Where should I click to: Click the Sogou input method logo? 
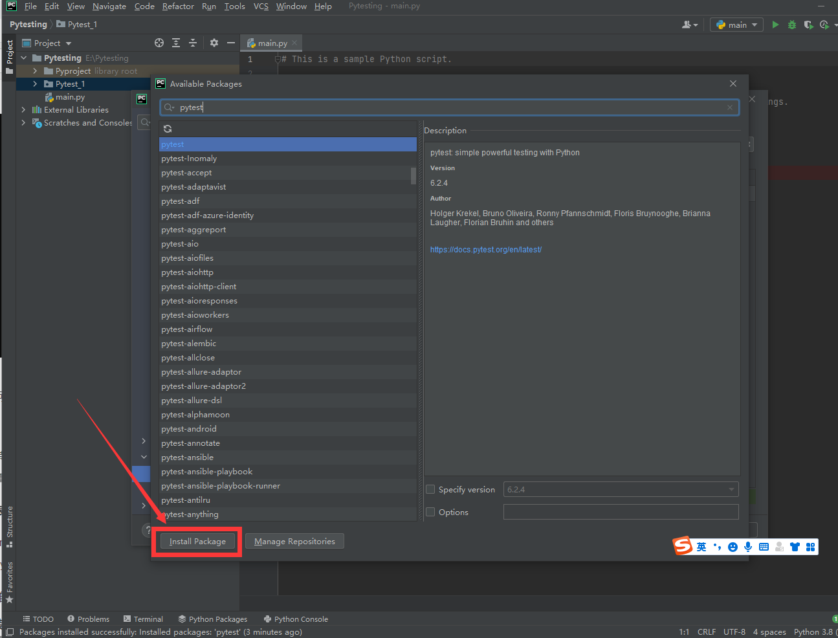click(683, 546)
